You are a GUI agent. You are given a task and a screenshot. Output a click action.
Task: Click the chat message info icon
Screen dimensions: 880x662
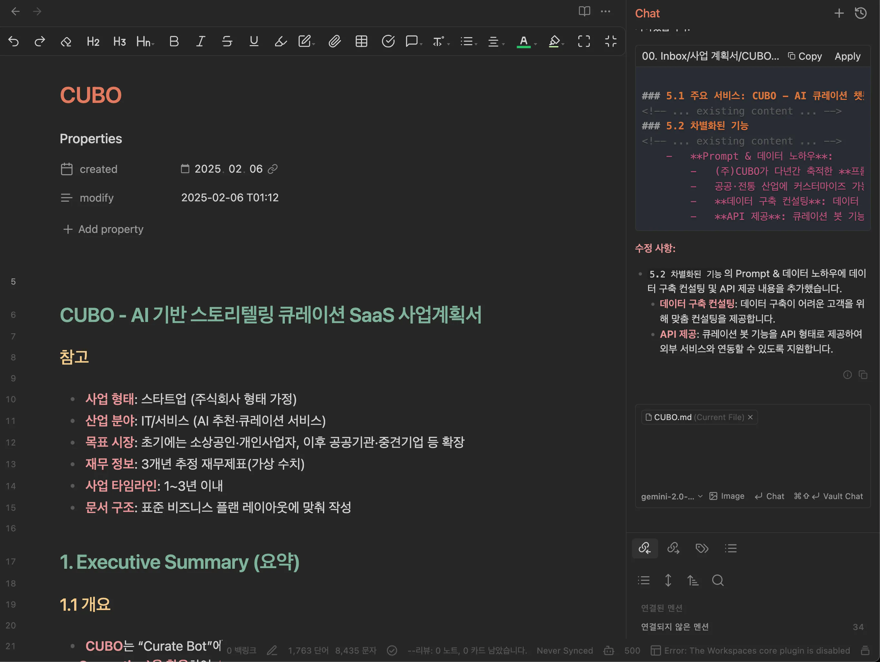847,374
